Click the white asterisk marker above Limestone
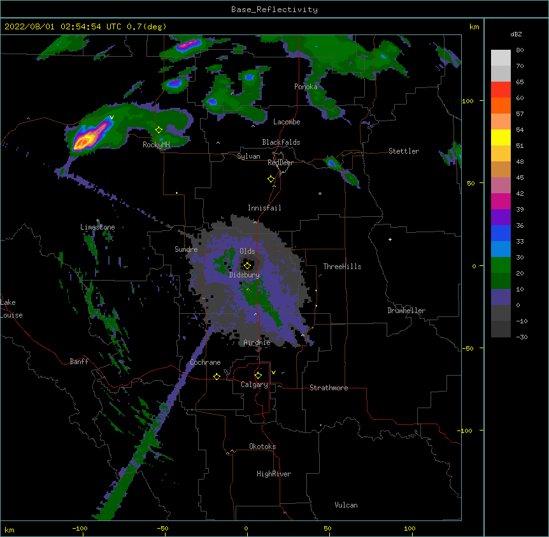The width and height of the screenshot is (549, 537). tap(97, 221)
